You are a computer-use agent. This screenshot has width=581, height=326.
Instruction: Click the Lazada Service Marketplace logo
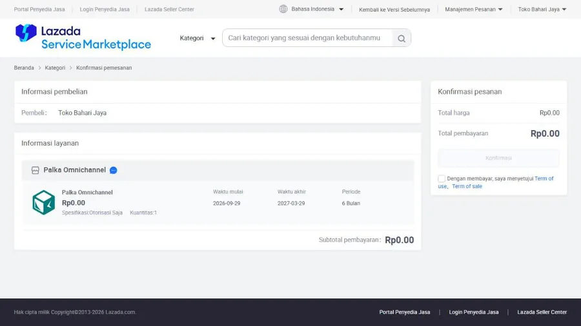click(83, 37)
